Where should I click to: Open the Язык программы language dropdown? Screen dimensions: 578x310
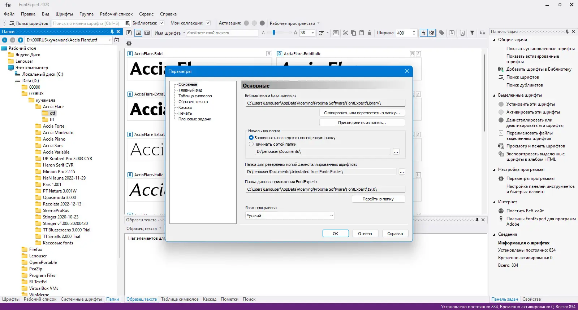tap(331, 216)
